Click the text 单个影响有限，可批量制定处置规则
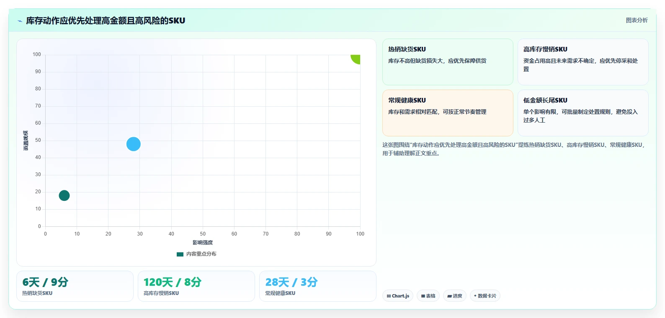The height and width of the screenshot is (318, 665). (x=580, y=116)
